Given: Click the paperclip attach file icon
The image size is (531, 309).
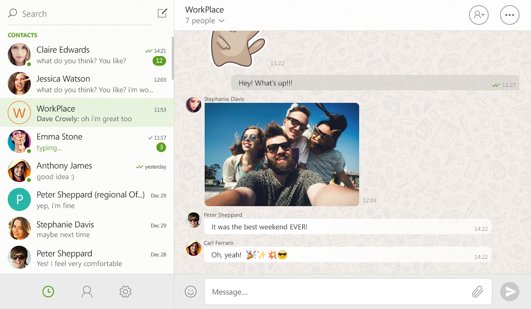Looking at the screenshot, I should [x=477, y=292].
